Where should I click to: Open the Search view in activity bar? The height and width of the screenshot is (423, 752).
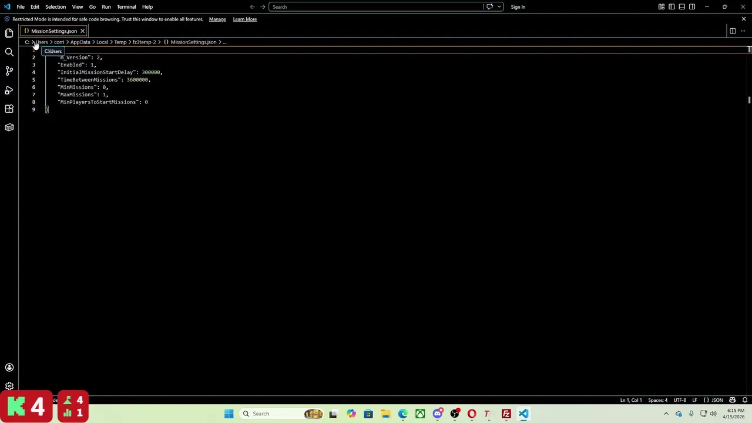[x=9, y=52]
